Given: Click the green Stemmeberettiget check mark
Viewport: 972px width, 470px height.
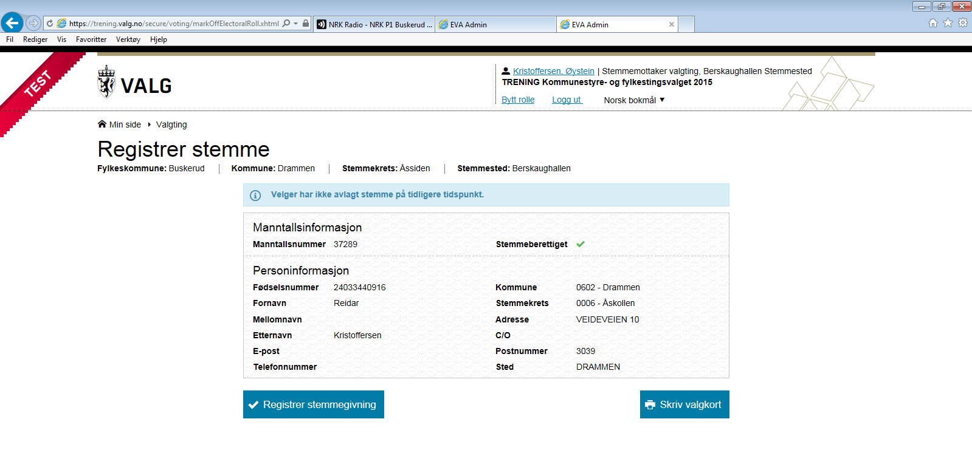Looking at the screenshot, I should (581, 244).
